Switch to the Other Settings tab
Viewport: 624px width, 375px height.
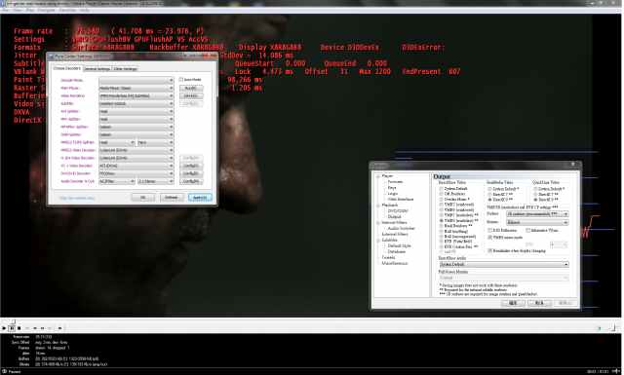click(x=125, y=69)
